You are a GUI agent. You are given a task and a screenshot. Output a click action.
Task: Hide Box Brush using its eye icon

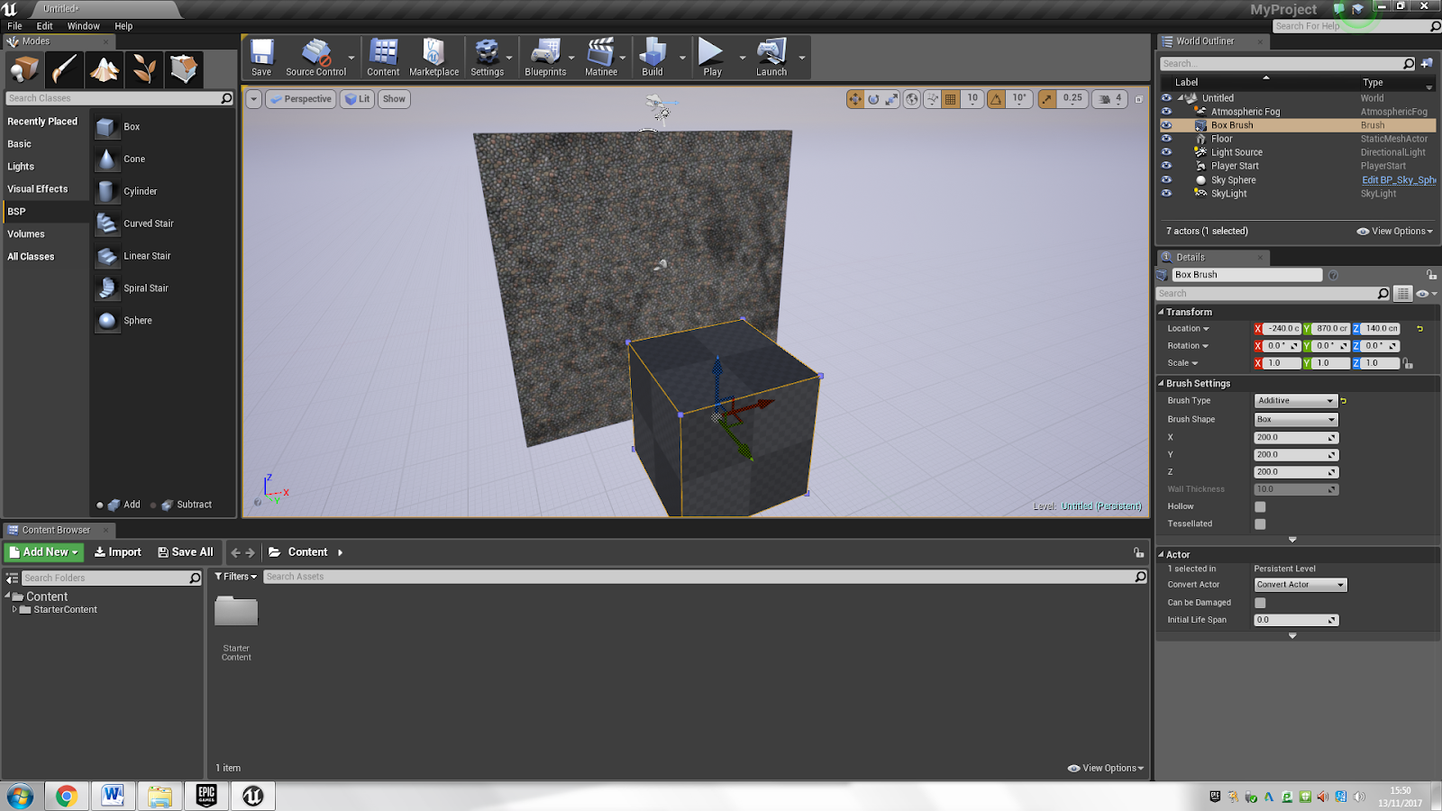click(x=1166, y=125)
